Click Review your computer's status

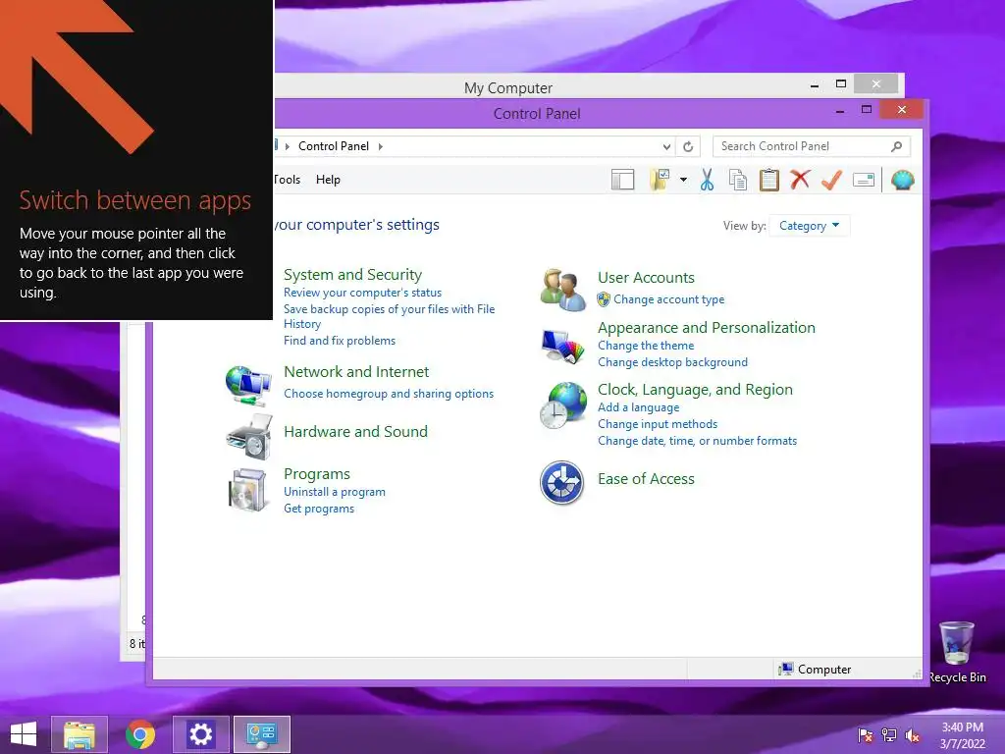(363, 293)
